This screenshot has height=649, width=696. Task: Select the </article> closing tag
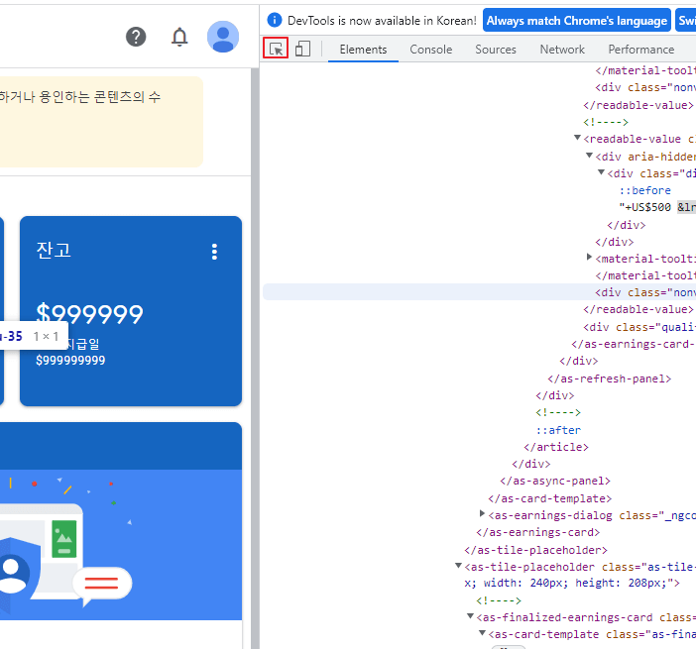[x=556, y=447]
